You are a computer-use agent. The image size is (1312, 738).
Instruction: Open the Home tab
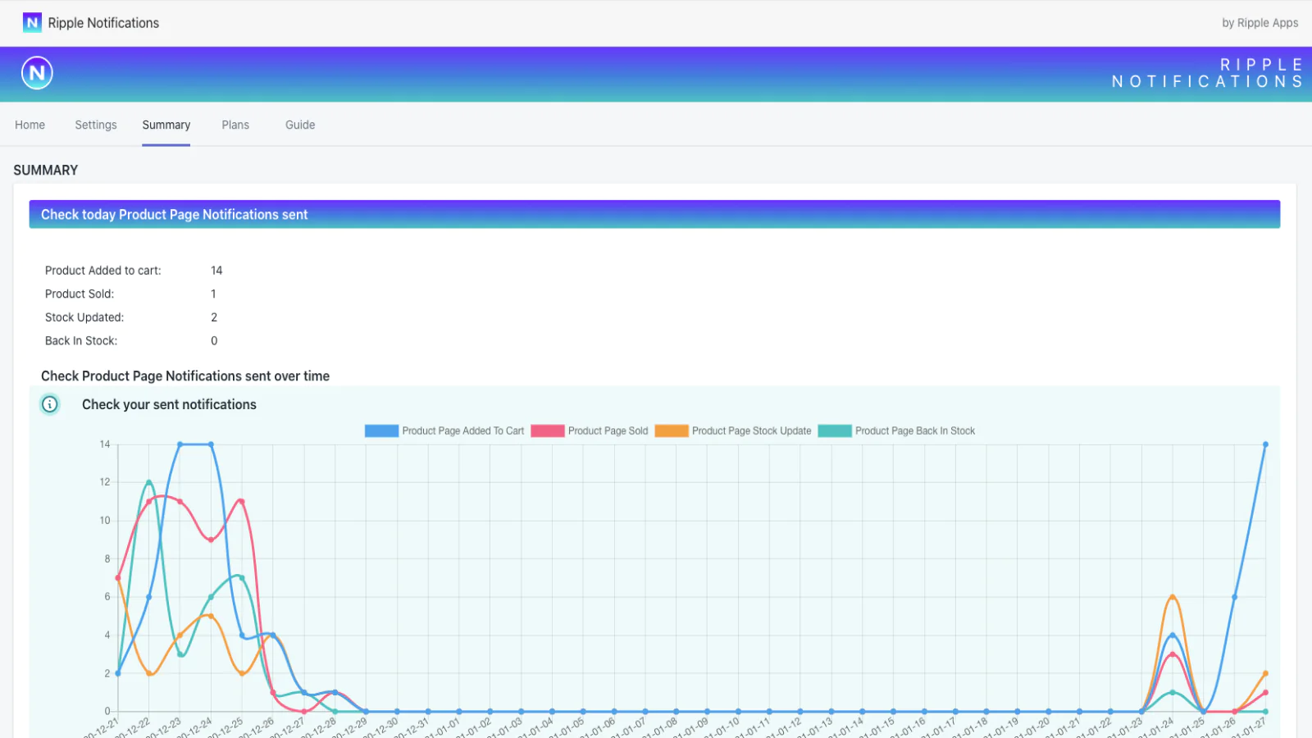30,125
